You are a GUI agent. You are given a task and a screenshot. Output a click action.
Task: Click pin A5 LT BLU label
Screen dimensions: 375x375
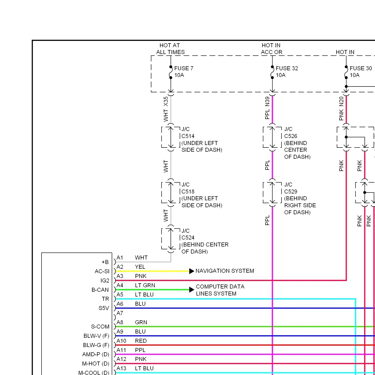(x=135, y=295)
